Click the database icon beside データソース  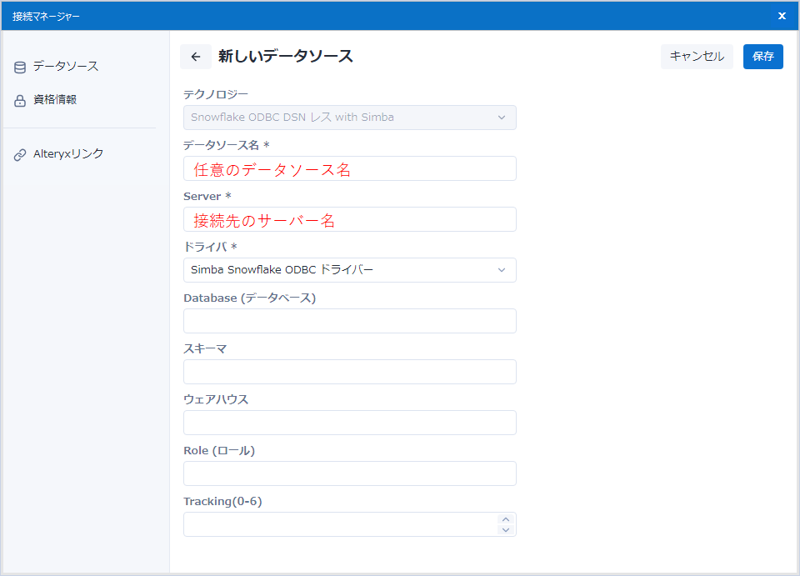pos(20,68)
